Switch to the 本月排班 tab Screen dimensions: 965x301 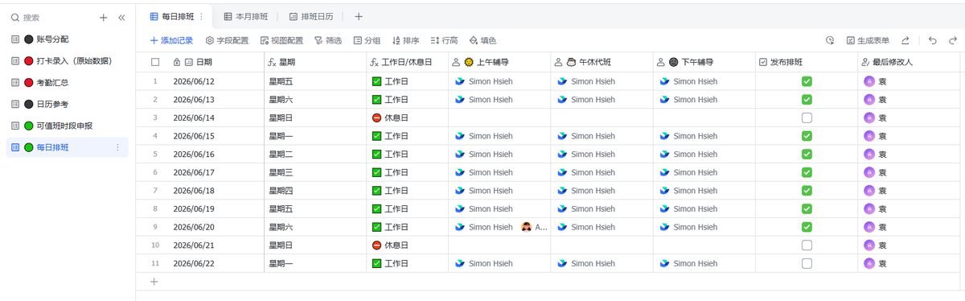[x=245, y=16]
